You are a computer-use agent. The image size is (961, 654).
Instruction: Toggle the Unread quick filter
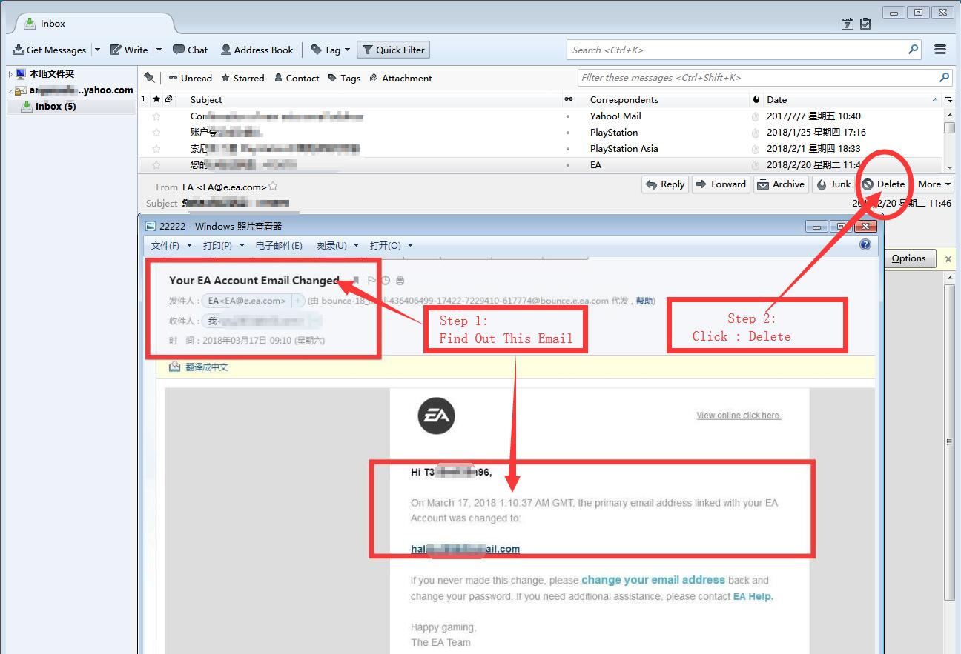coord(190,78)
